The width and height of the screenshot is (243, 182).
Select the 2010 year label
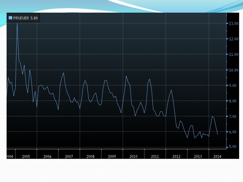[133, 157]
